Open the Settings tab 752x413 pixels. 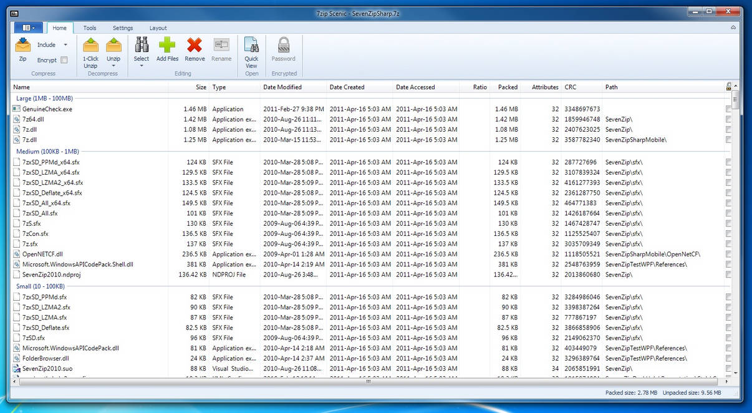coord(123,27)
